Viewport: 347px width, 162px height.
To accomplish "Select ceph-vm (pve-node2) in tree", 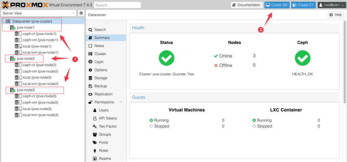I will 40,72.
